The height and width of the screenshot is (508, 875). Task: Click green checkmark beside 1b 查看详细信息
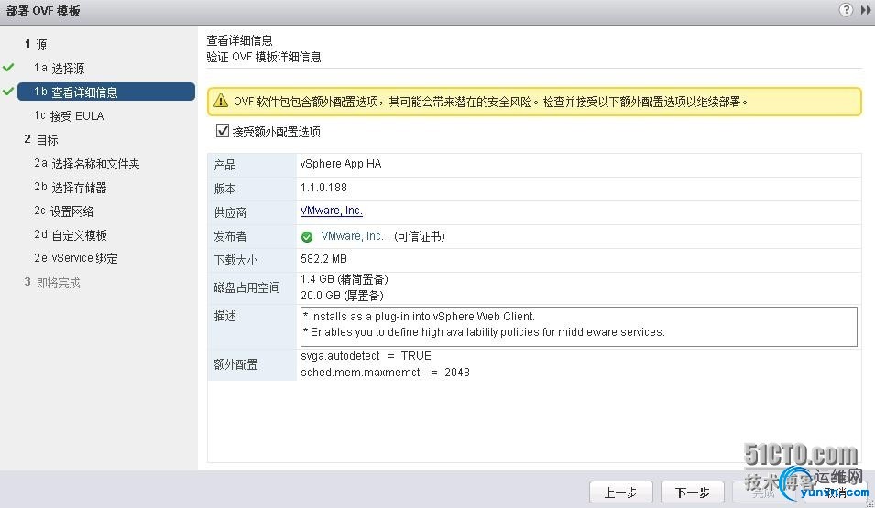tap(8, 91)
